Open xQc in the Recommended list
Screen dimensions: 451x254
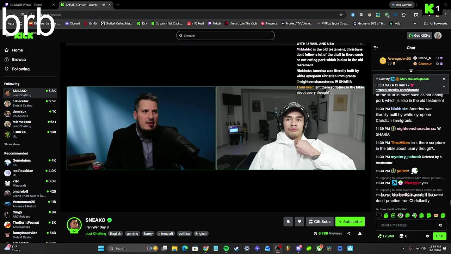pyautogui.click(x=30, y=183)
